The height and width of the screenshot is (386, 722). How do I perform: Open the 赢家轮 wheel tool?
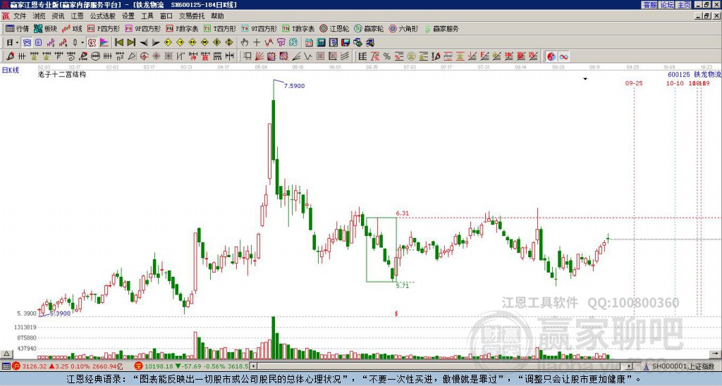[369, 28]
